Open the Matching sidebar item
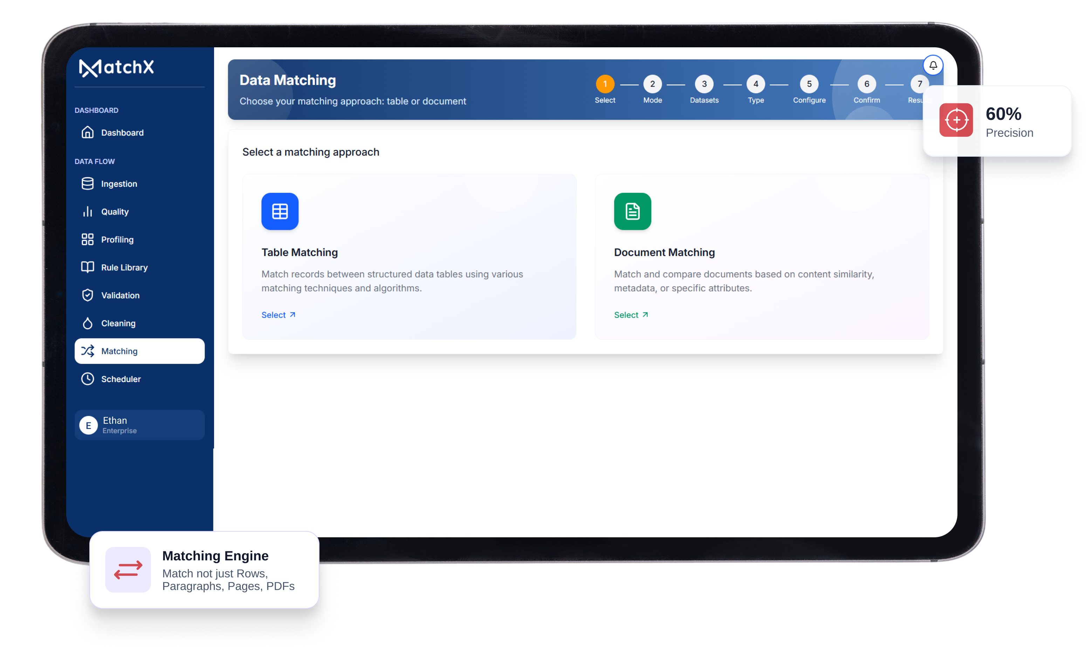 point(139,351)
